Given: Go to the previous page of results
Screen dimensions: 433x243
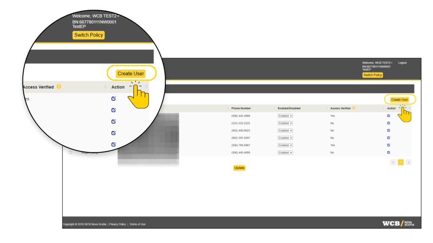Looking at the screenshot, I should click(393, 162).
